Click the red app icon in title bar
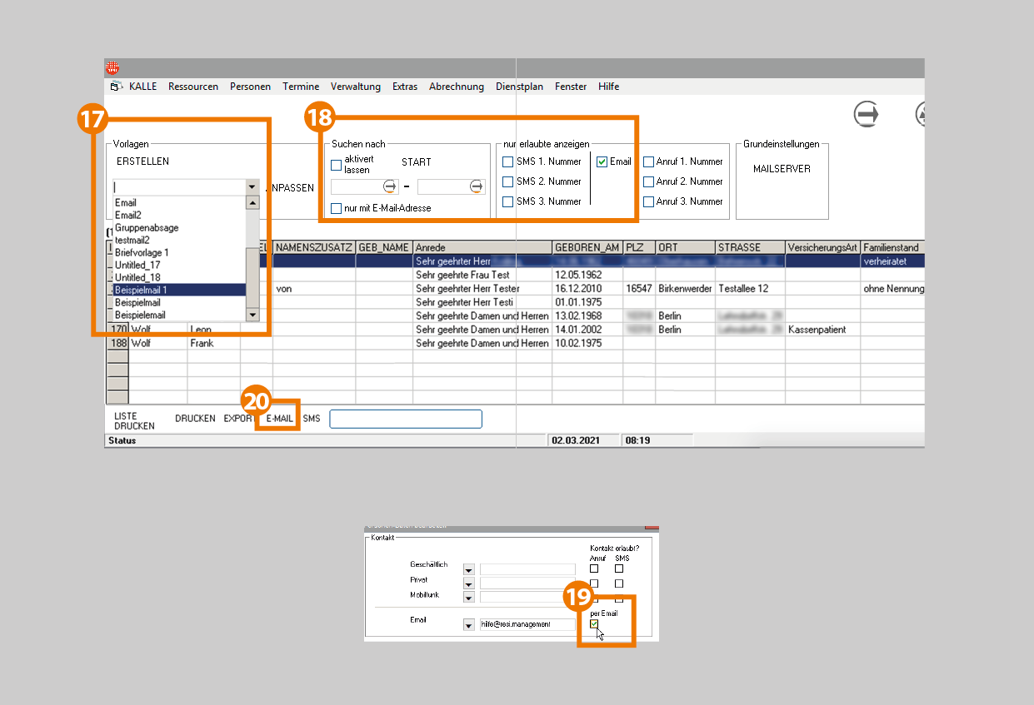 (112, 67)
